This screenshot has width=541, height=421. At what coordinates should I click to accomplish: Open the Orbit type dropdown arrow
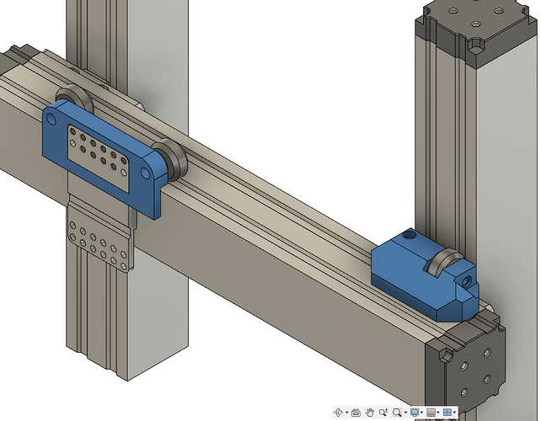[346, 413]
